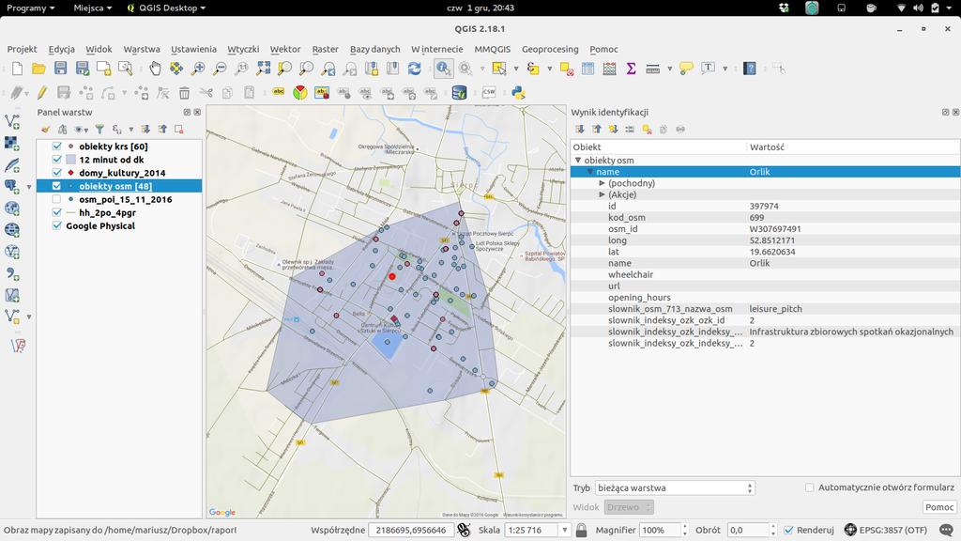Image resolution: width=961 pixels, height=541 pixels.
Task: Enable Map Tips speech bubble icon
Action: [686, 69]
